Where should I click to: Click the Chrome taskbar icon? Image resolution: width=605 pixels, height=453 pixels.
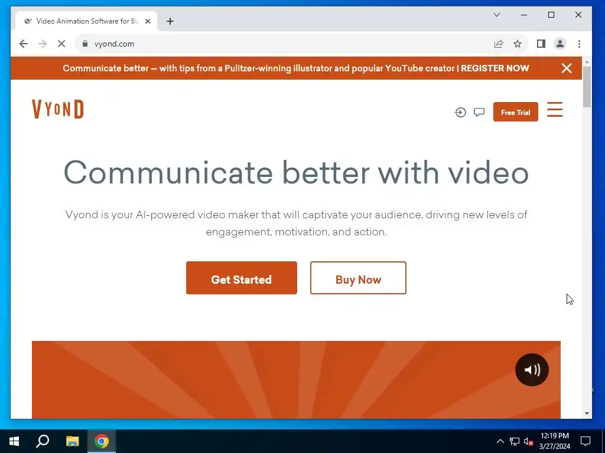(x=102, y=441)
